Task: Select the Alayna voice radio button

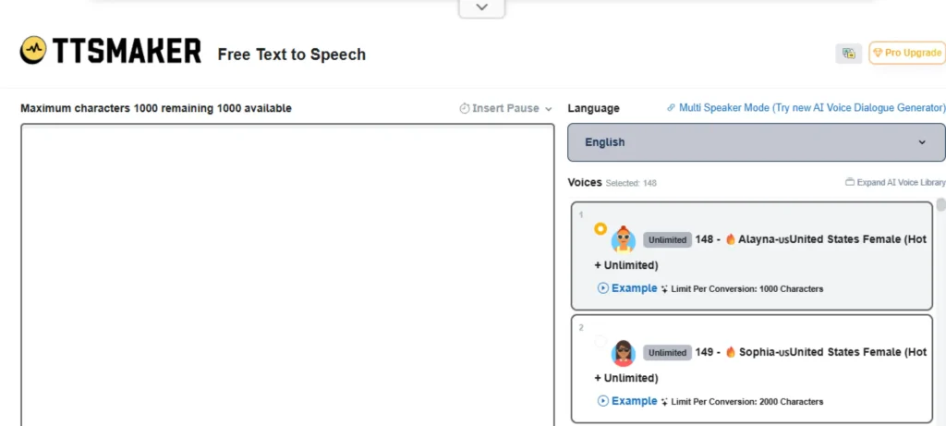Action: coord(600,228)
